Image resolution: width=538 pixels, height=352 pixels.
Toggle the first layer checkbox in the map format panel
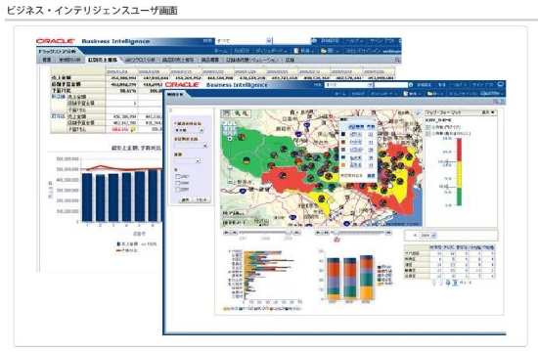pyautogui.click(x=428, y=127)
